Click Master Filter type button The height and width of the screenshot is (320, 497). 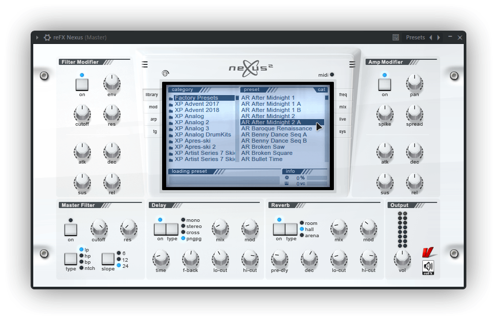pyautogui.click(x=71, y=259)
